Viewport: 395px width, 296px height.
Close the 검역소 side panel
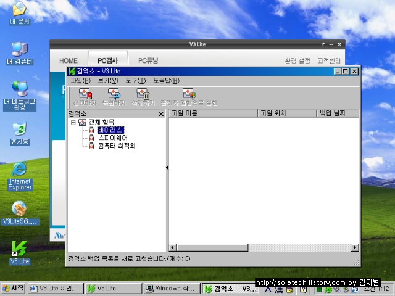coord(161,114)
